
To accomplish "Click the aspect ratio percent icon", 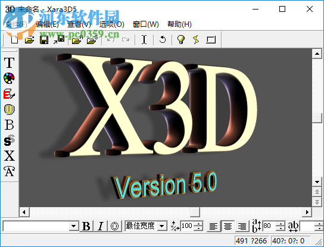I will coord(175,226).
